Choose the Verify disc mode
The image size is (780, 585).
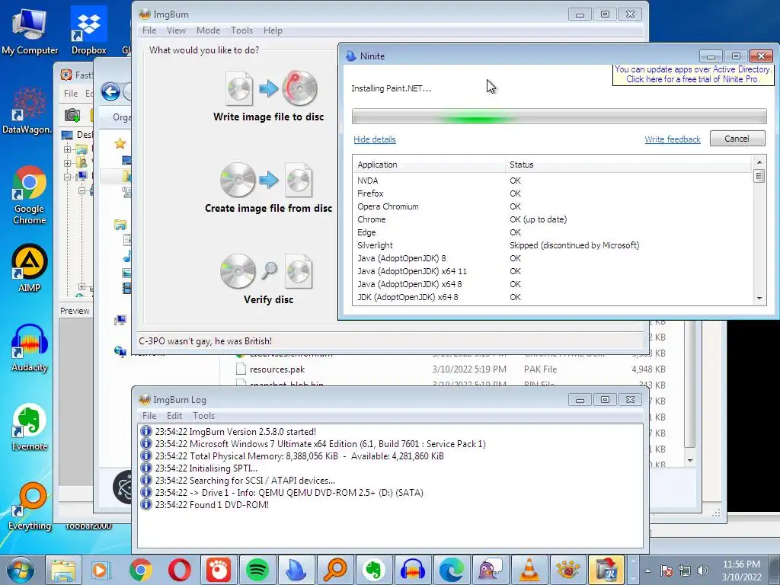tap(269, 279)
